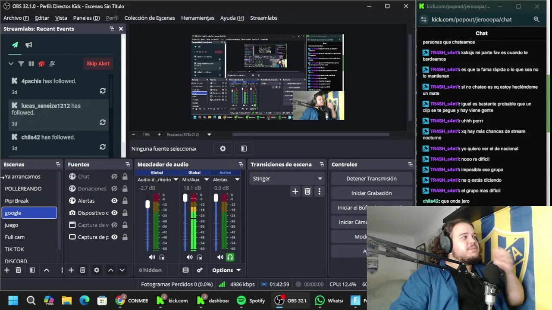Open the Herramientas menu
Screen dimensions: 552x310
pos(198,18)
